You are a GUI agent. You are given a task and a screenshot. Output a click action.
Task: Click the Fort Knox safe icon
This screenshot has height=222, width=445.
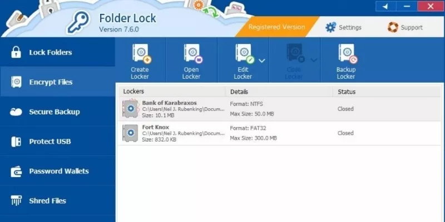click(x=130, y=133)
